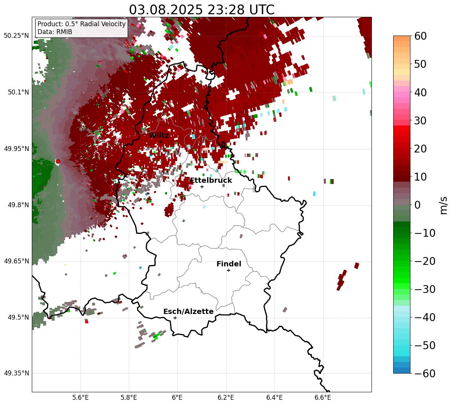The image size is (452, 405).
Task: Click the colorbar 40 tick label
Action: click(420, 92)
